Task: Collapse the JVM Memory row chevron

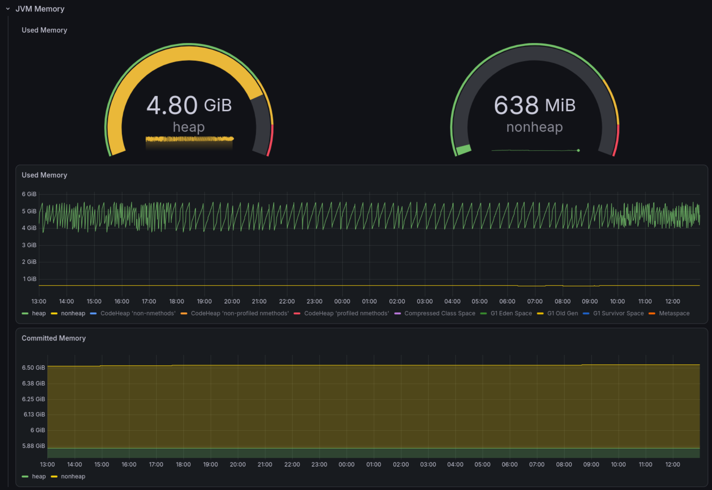Action: (x=8, y=9)
